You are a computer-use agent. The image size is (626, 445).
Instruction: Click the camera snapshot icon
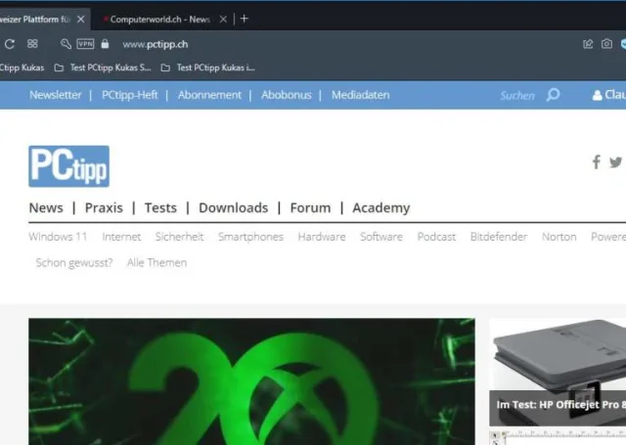click(x=606, y=44)
